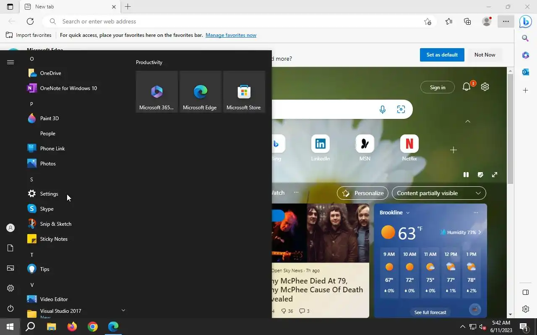Launch Chrome from taskbar
This screenshot has height=335, width=537.
click(93, 327)
